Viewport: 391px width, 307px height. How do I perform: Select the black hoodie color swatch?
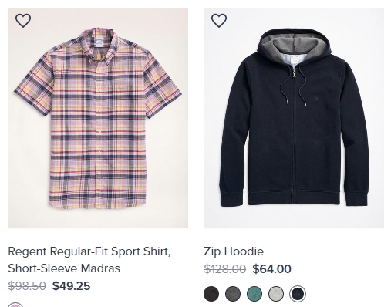pos(211,294)
